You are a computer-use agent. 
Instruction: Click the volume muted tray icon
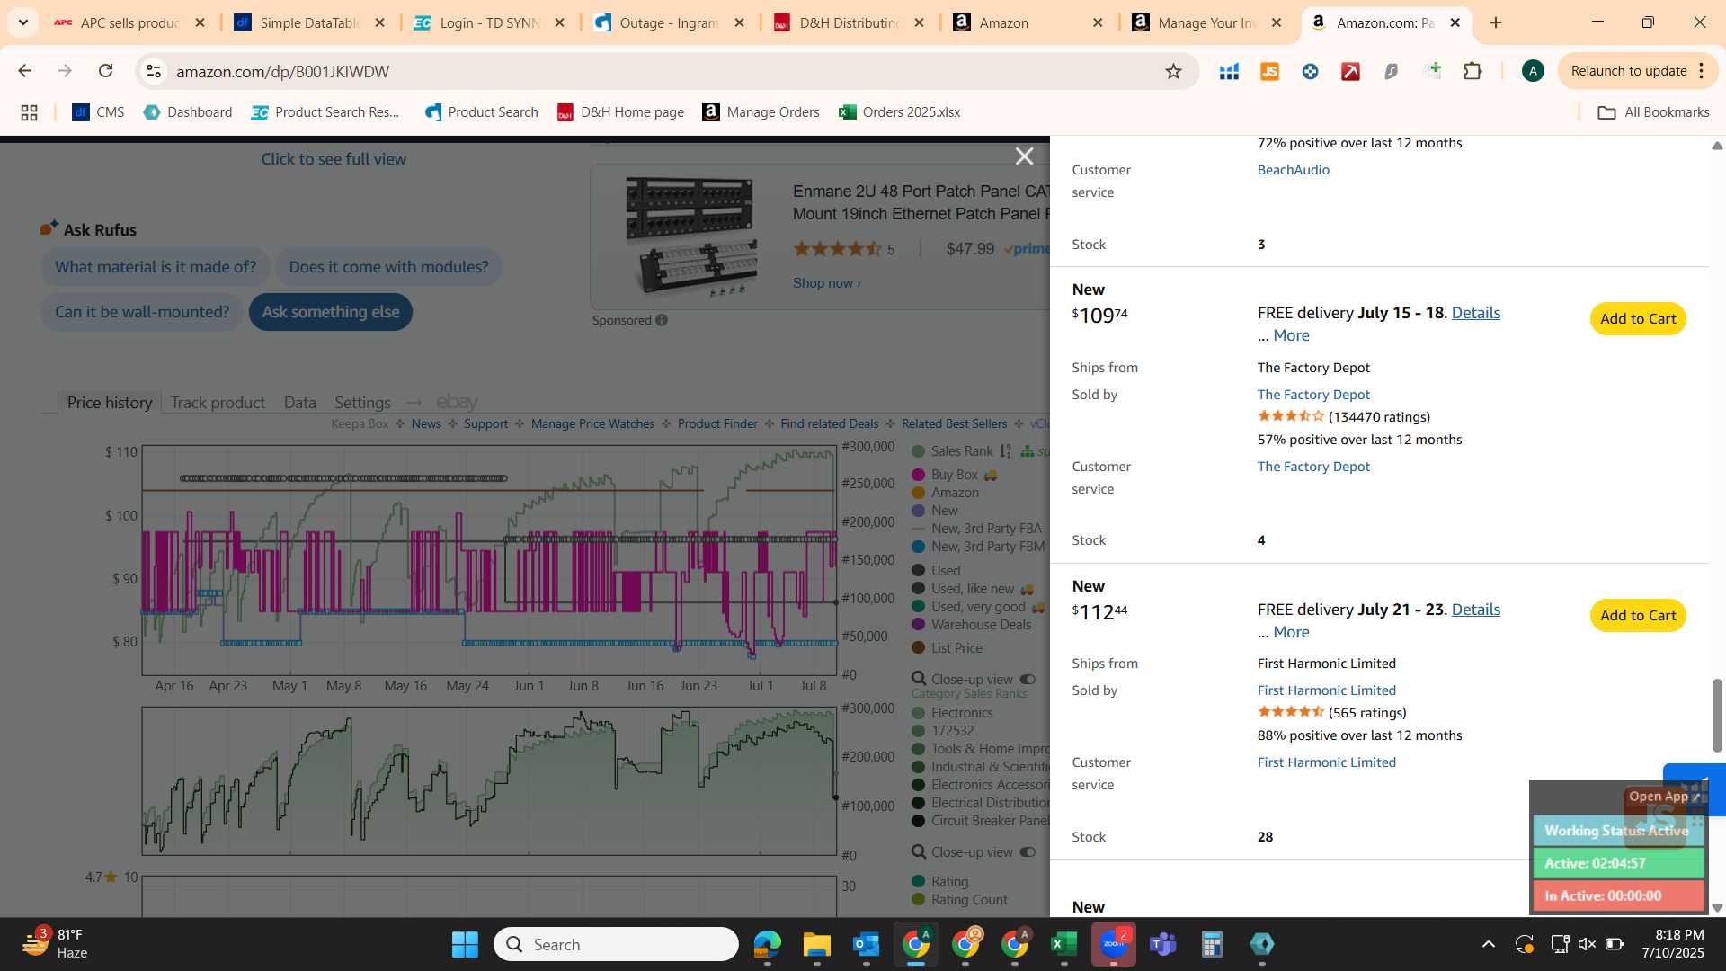coord(1587,944)
